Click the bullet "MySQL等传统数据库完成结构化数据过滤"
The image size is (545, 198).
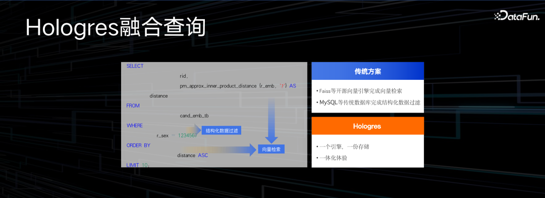[x=368, y=103]
